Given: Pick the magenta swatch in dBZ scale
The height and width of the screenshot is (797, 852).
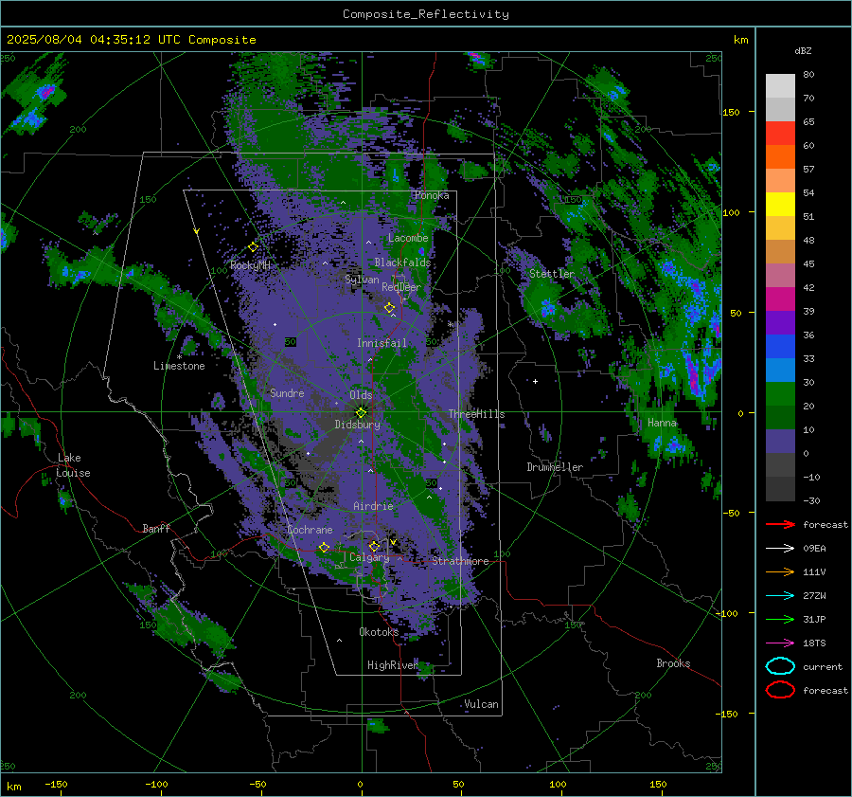Looking at the screenshot, I should click(780, 299).
